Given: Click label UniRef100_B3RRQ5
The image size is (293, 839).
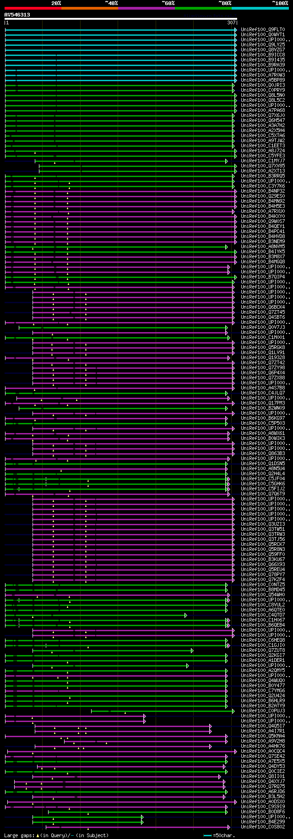Looking at the screenshot, I should point(263,176).
